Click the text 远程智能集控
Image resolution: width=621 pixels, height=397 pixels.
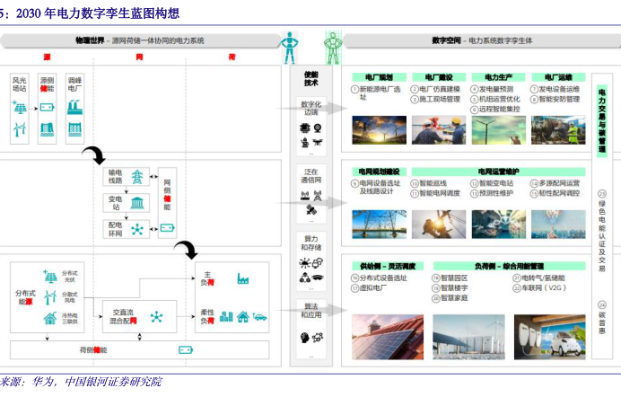click(x=500, y=109)
